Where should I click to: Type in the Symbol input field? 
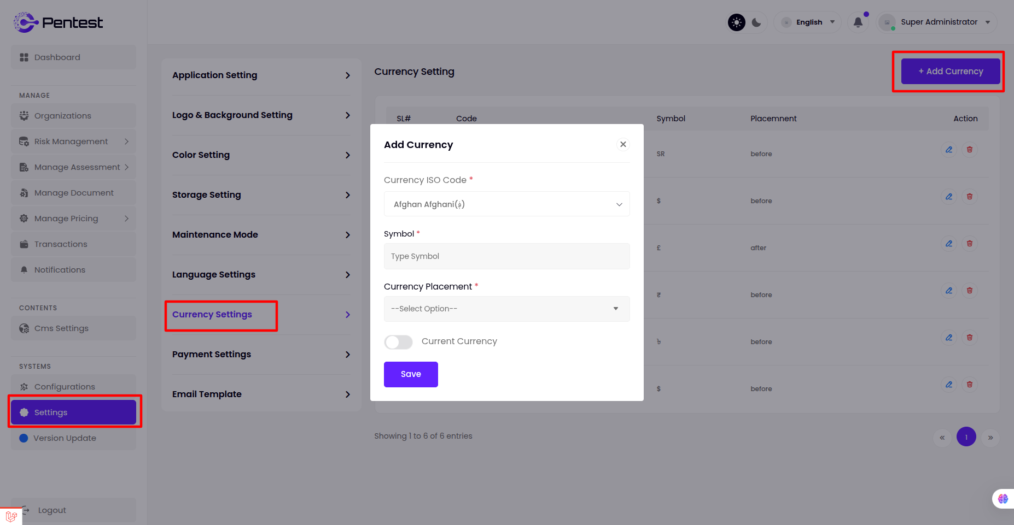tap(506, 256)
